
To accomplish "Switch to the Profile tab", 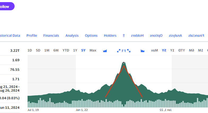I will [x=32, y=36].
